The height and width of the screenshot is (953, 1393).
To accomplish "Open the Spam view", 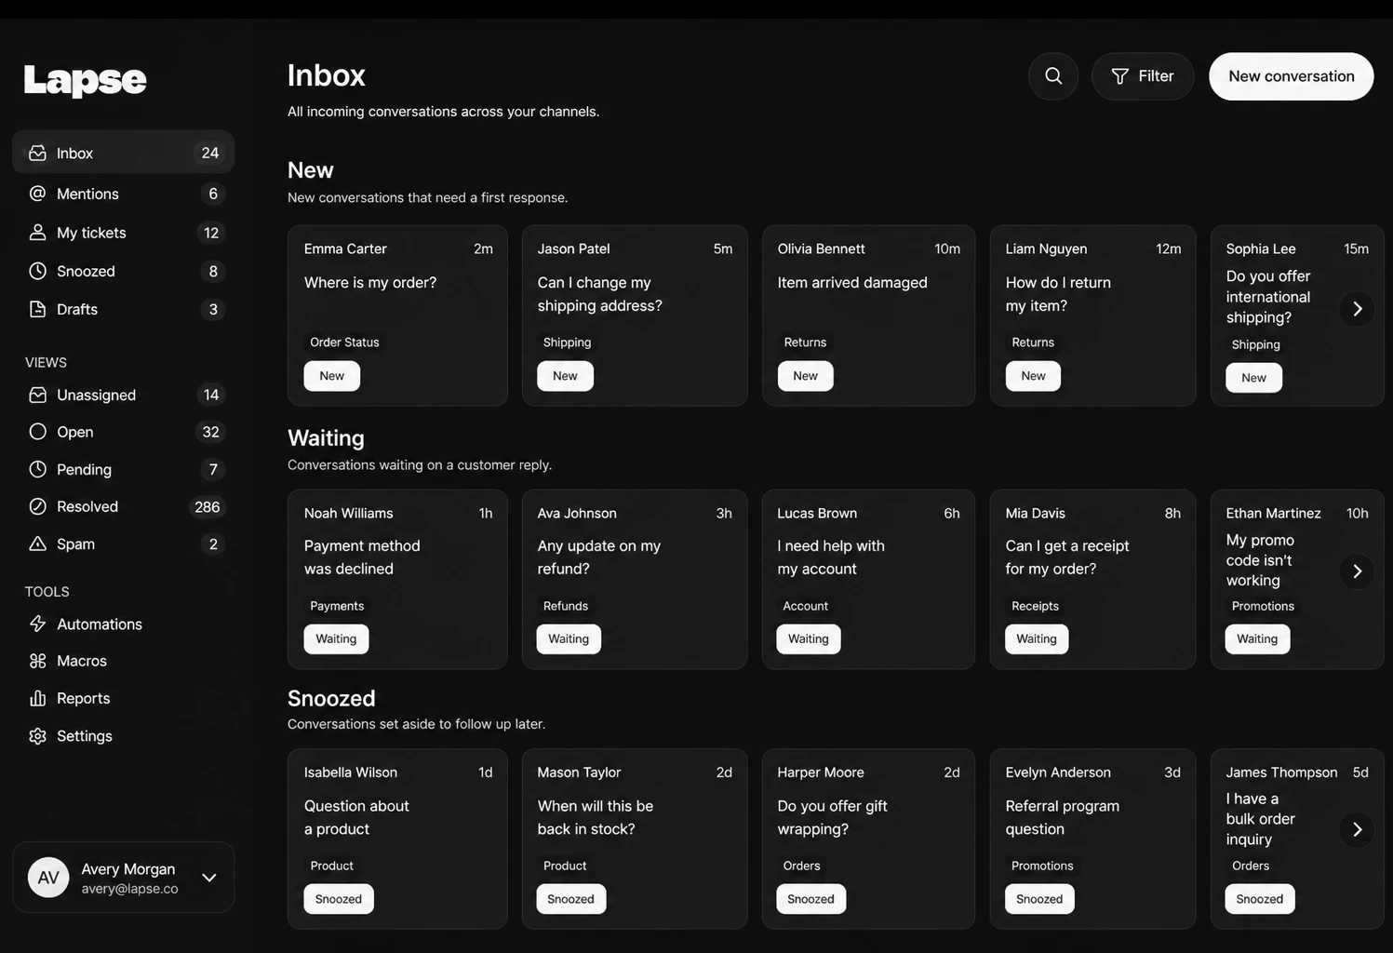I will [x=123, y=544].
